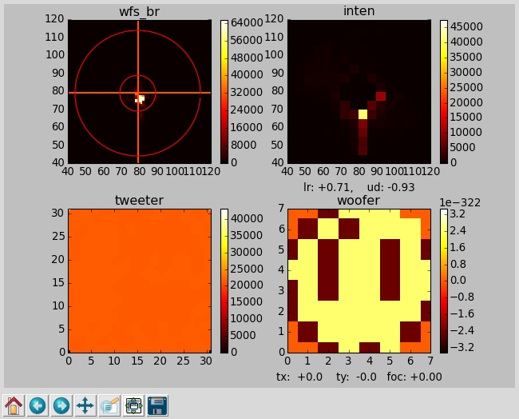This screenshot has width=519, height=419.
Task: Click the tweeter colorbar
Action: tap(224, 281)
